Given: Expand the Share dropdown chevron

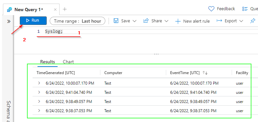Looking at the screenshot, I should 167,21.
